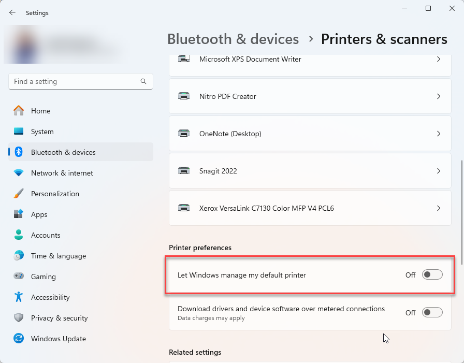Image resolution: width=464 pixels, height=363 pixels.
Task: Click the Windows Update sync icon
Action: pyautogui.click(x=19, y=339)
